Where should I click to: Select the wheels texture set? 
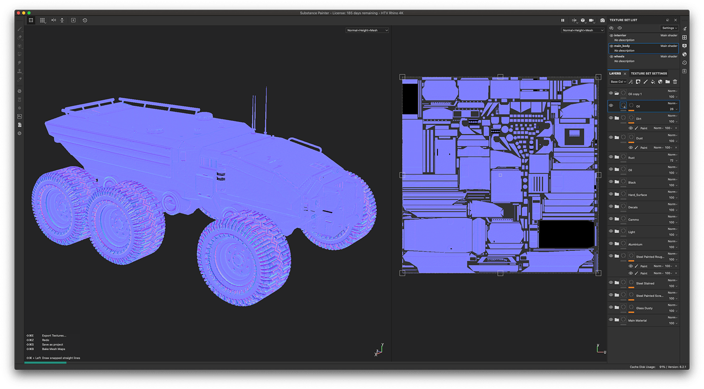(619, 56)
